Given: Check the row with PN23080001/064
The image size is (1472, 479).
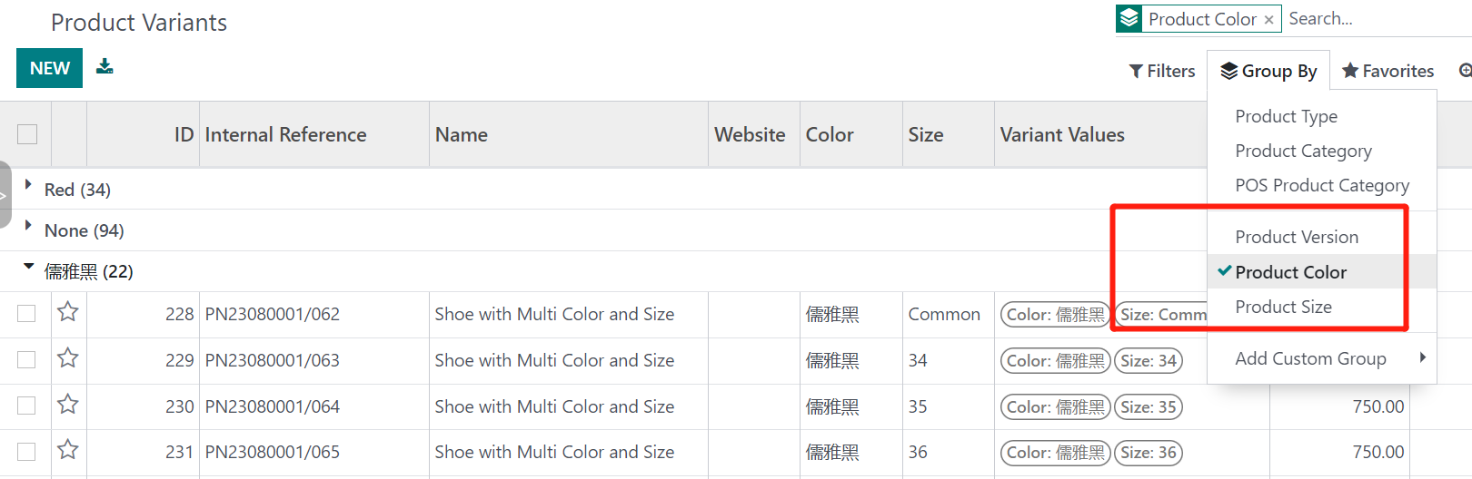Looking at the screenshot, I should tap(27, 406).
